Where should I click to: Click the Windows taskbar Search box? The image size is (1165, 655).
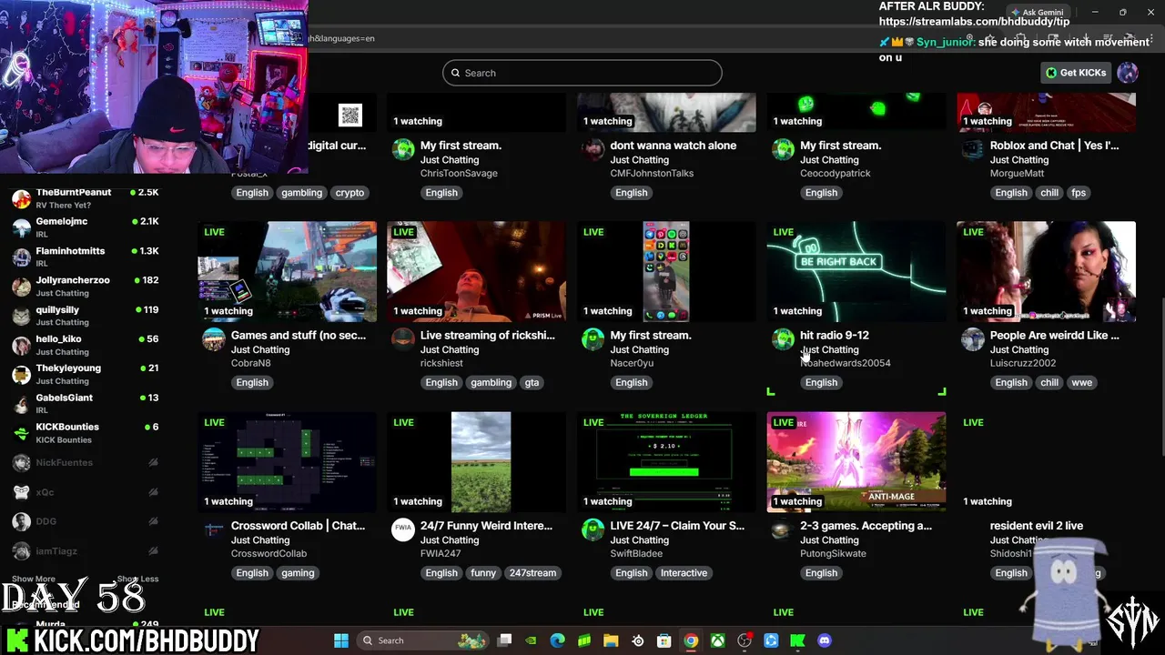pyautogui.click(x=421, y=640)
